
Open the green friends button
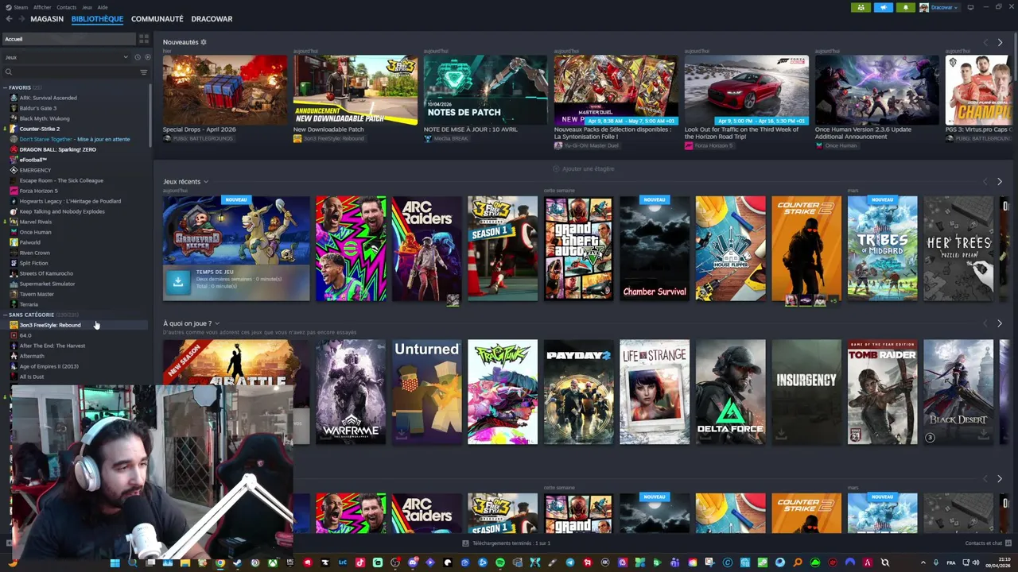(x=861, y=7)
